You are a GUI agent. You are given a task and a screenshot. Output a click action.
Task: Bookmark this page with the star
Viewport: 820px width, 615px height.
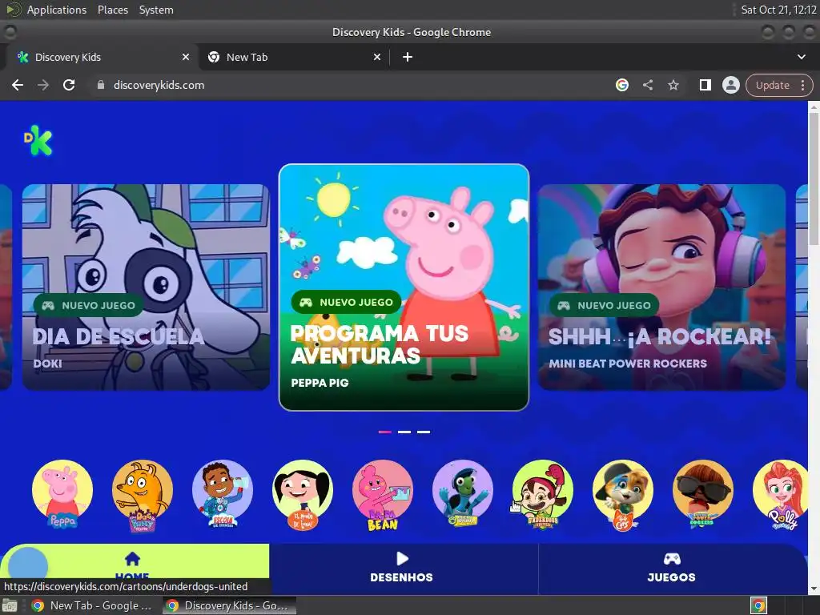[x=673, y=85]
